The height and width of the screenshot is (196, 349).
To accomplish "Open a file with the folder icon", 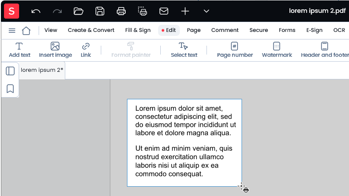I will [x=78, y=11].
